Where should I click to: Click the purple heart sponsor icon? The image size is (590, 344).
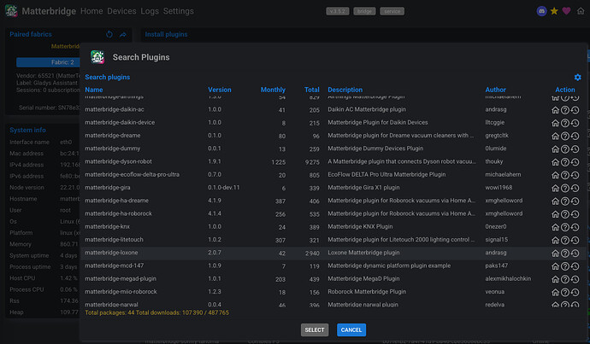(x=566, y=11)
